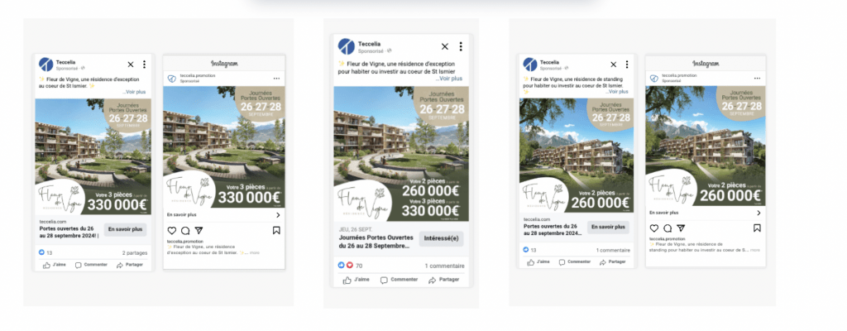Expand 'Voir plus' on center post text
The width and height of the screenshot is (847, 331).
click(449, 79)
